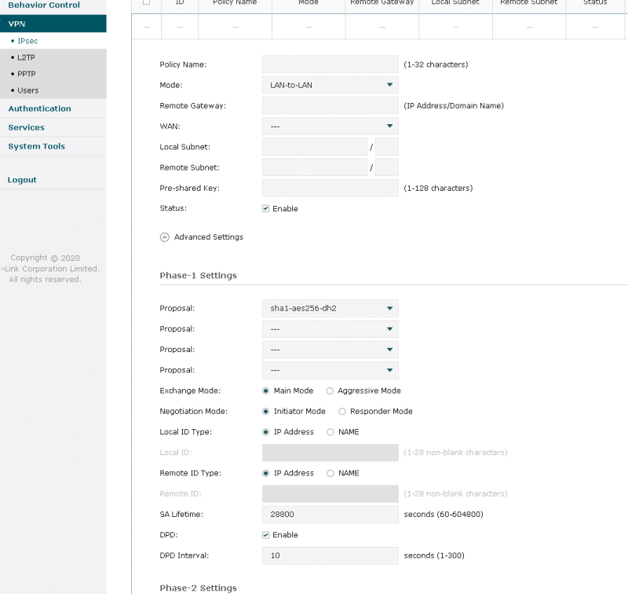Open the first Proposal dropdown showing sha1-aes256-dh2

click(x=330, y=308)
